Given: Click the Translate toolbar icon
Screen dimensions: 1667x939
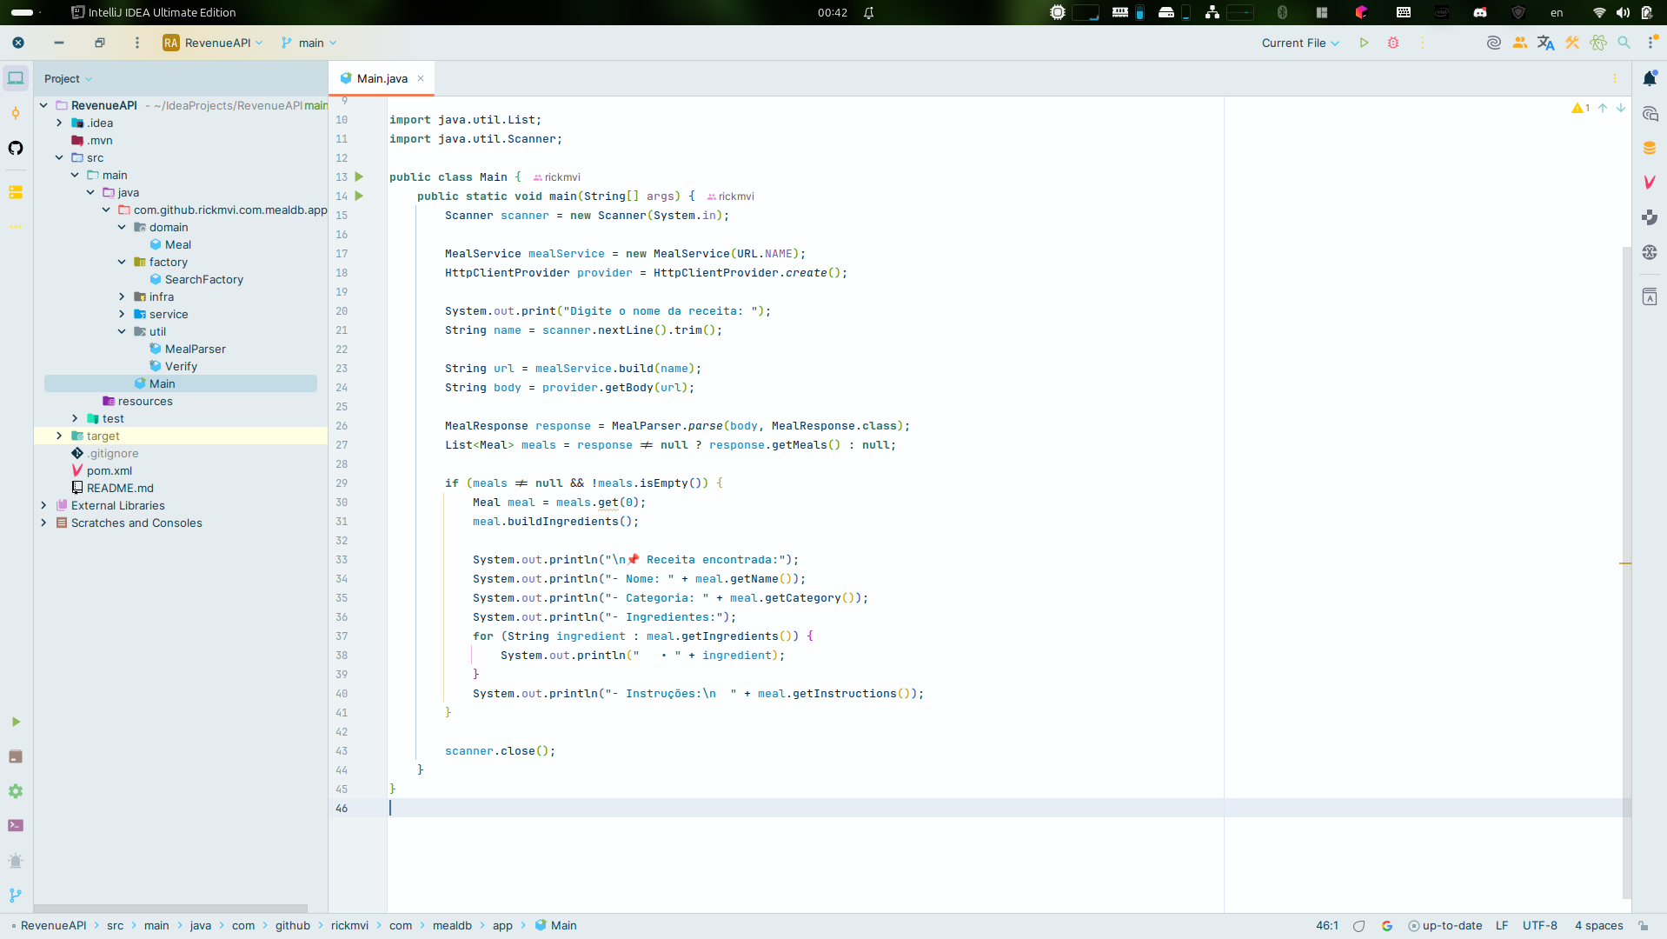Looking at the screenshot, I should tap(1546, 43).
